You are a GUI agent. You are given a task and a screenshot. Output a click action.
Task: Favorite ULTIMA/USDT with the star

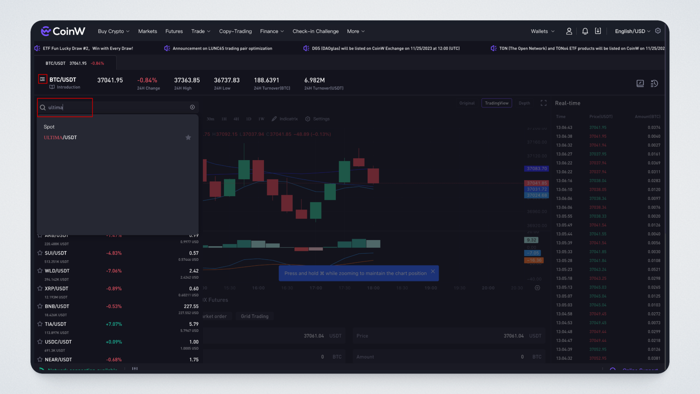188,138
